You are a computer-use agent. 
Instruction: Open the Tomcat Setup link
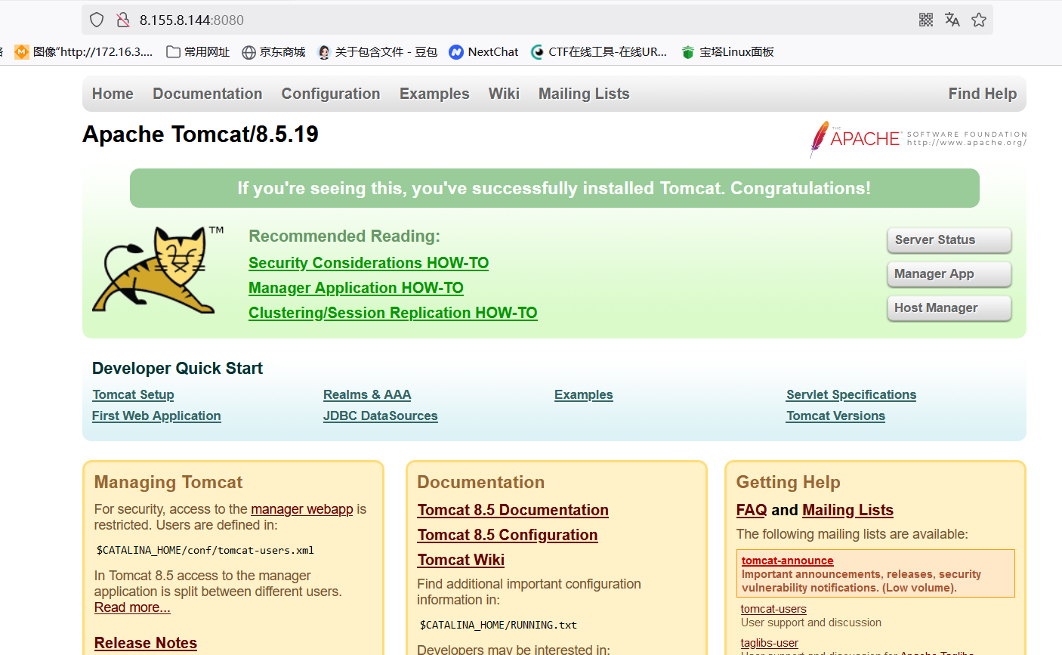[x=133, y=394]
